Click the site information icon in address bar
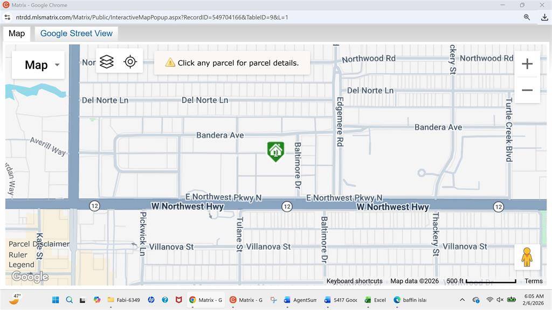The height and width of the screenshot is (310, 552). 8,17
